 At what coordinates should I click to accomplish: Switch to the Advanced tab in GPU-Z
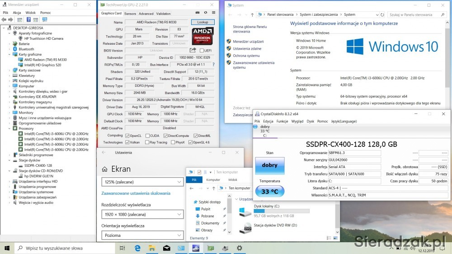tap(146, 14)
